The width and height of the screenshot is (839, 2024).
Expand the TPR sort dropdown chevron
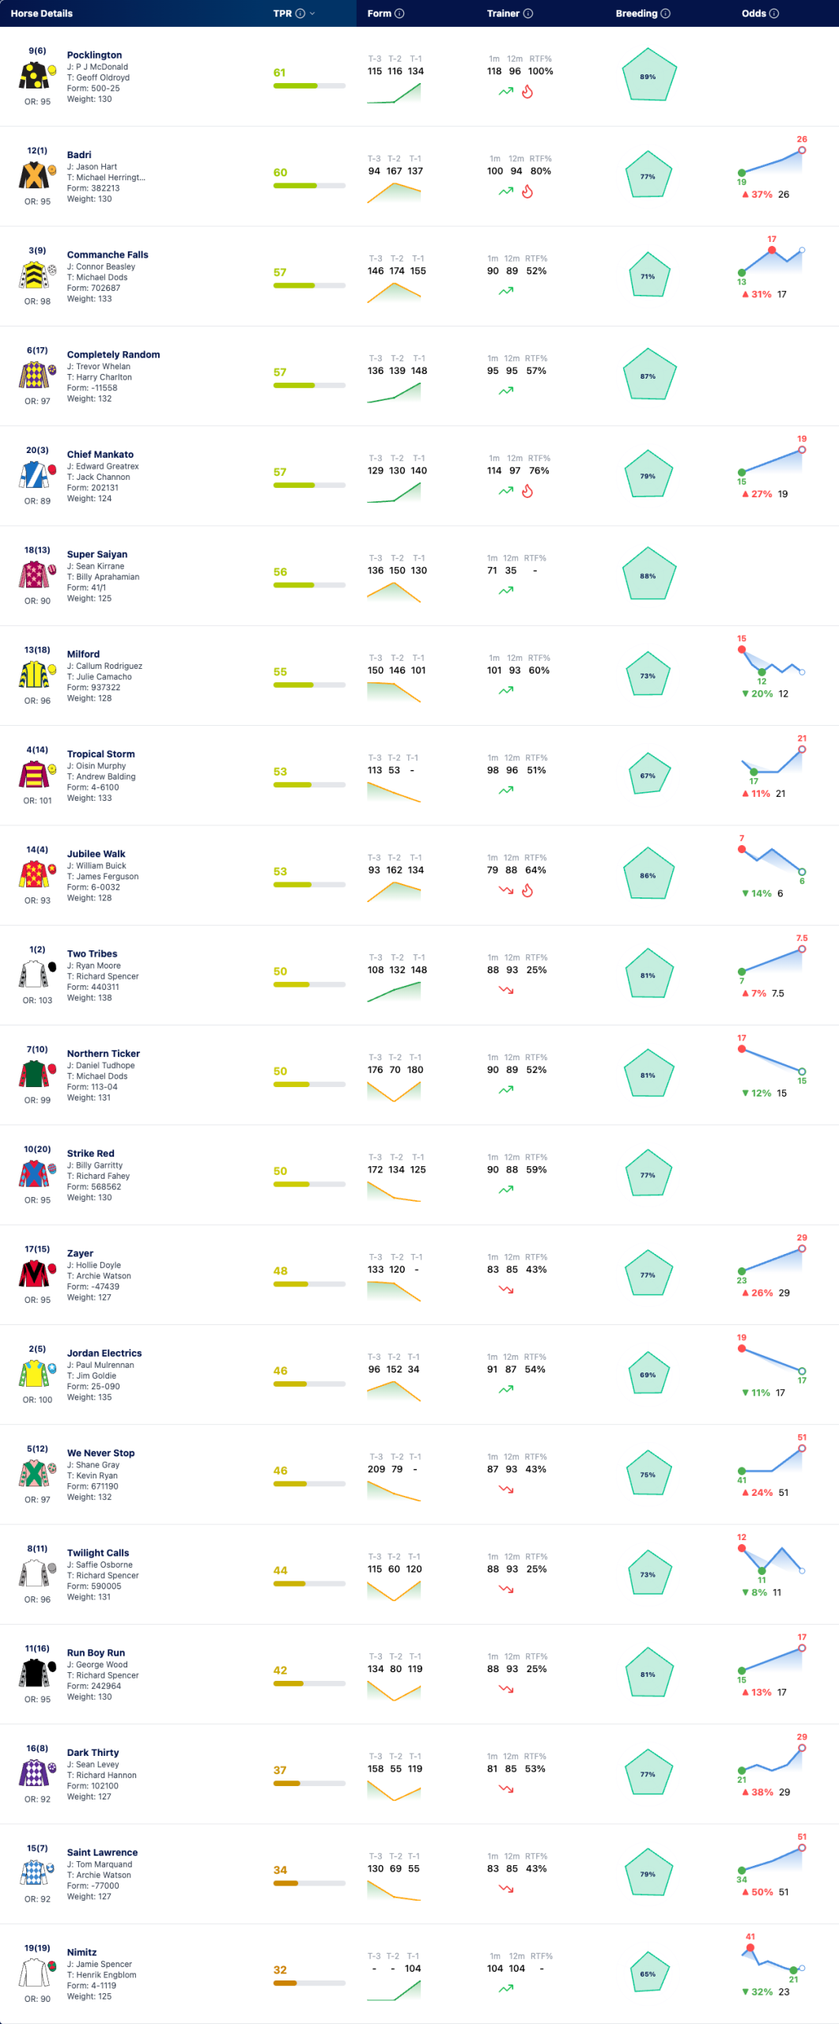[312, 13]
